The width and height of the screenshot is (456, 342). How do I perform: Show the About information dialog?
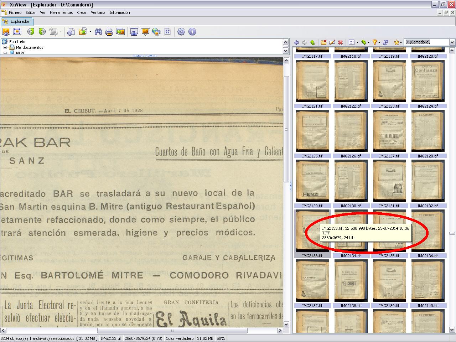pyautogui.click(x=192, y=32)
